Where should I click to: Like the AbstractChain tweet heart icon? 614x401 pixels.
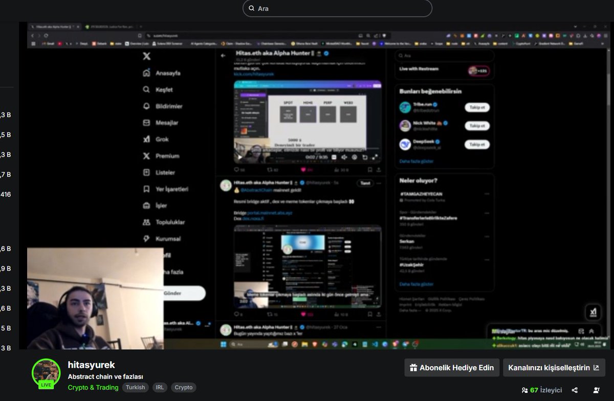point(303,314)
